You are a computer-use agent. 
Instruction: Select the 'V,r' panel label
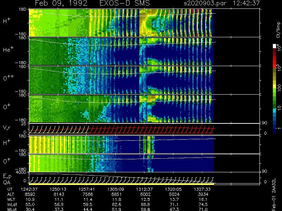[7, 128]
